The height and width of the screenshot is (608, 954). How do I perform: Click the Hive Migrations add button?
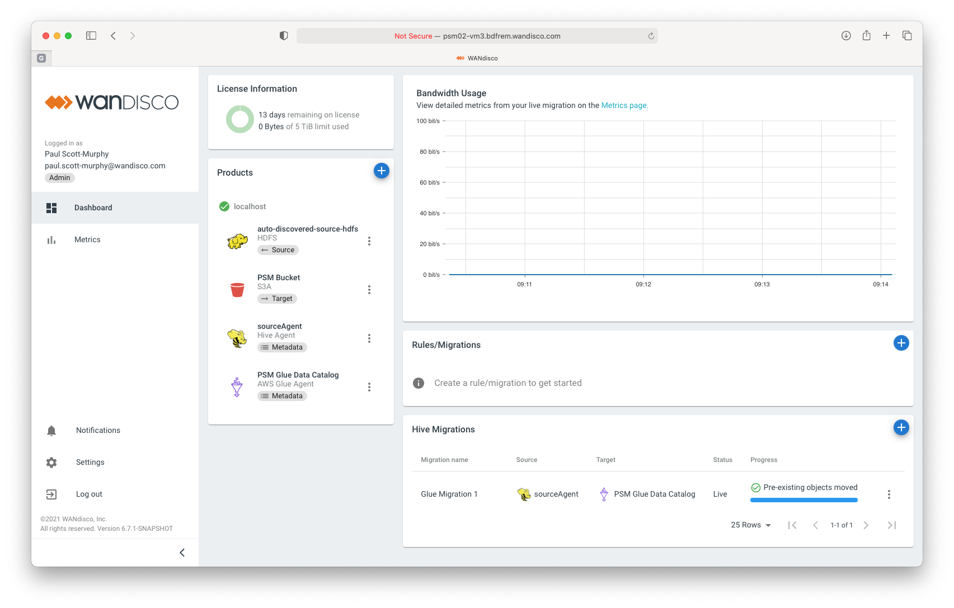(901, 427)
